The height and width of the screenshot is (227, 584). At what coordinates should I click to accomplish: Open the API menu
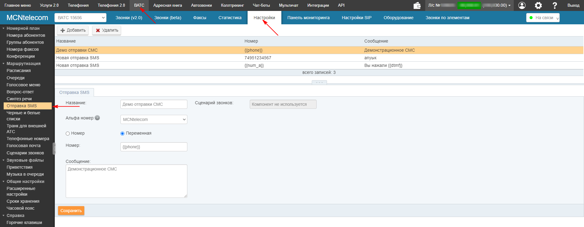pos(341,5)
